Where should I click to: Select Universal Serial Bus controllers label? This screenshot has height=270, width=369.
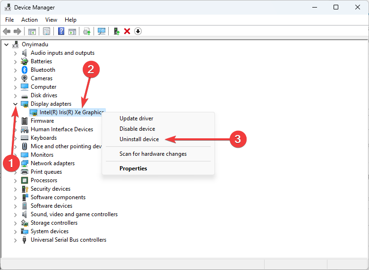coord(69,240)
